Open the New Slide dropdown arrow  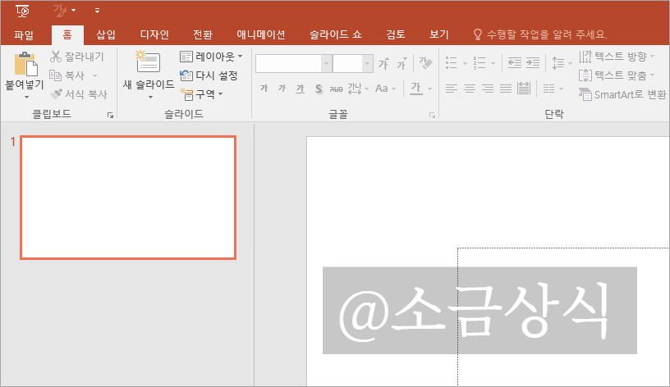tap(150, 98)
